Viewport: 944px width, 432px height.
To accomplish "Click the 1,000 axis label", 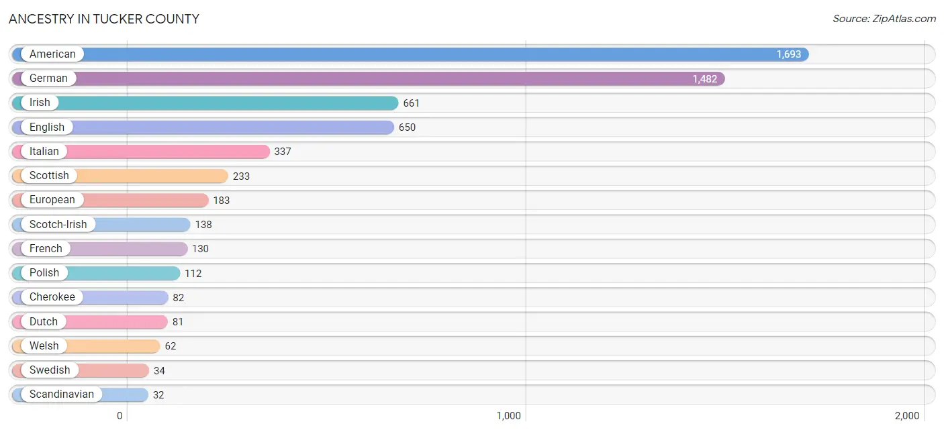I will 509,416.
